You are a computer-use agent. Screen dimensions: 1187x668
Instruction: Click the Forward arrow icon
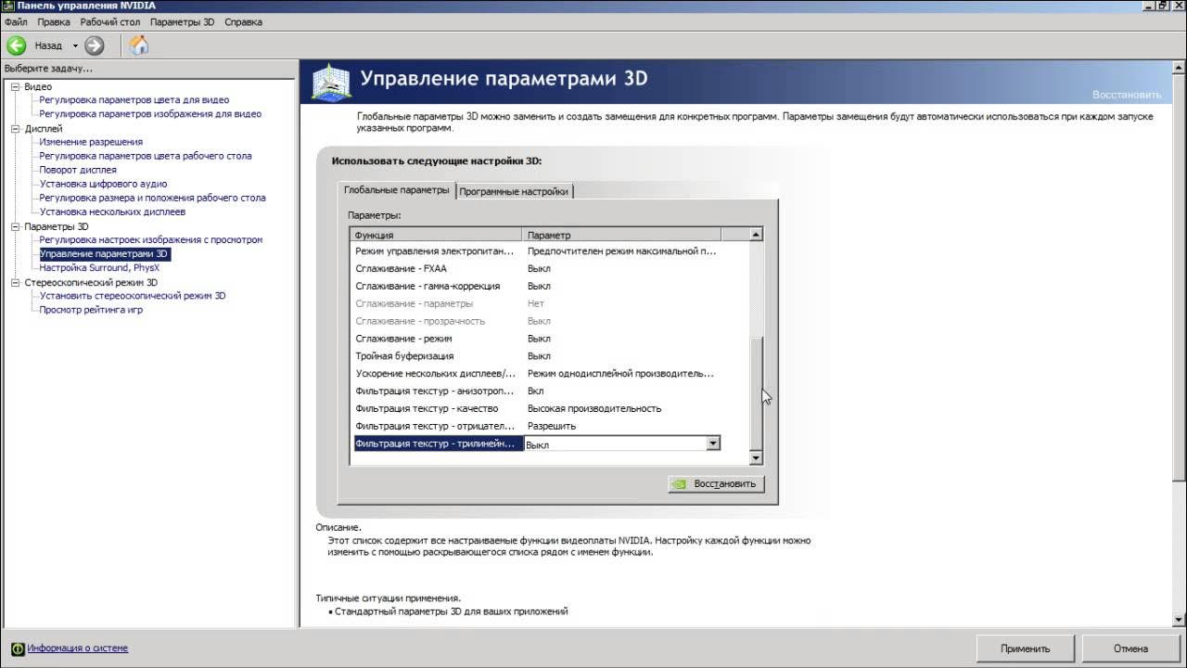[x=94, y=45]
